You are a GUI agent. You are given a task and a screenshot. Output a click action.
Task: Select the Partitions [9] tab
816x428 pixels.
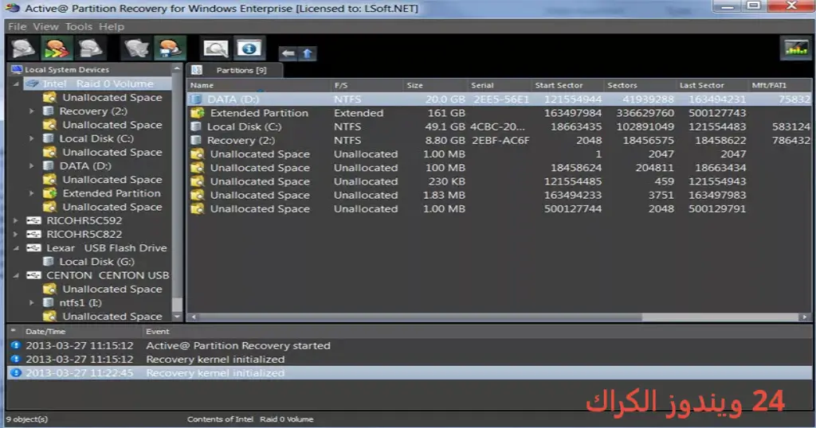click(235, 70)
